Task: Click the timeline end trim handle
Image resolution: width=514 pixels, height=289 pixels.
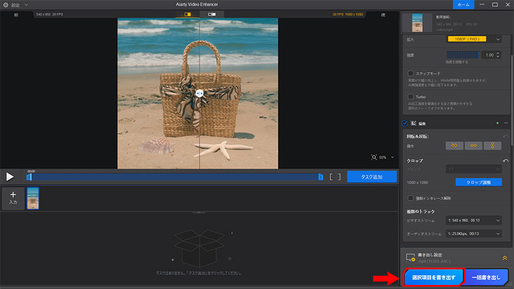Action: [x=321, y=177]
